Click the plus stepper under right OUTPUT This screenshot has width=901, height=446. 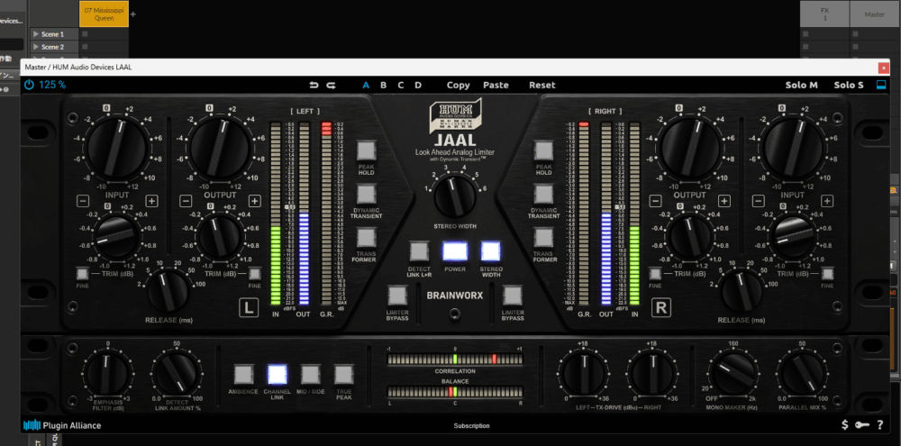(x=724, y=201)
